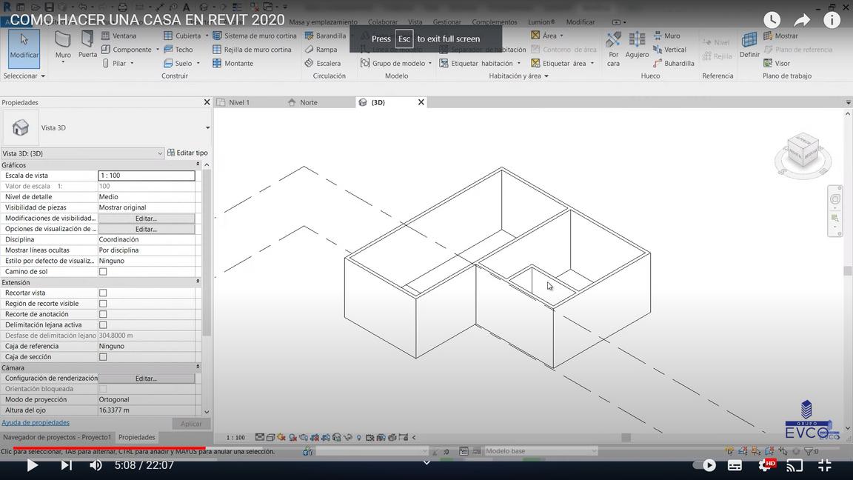The width and height of the screenshot is (853, 480).
Task: Click the Editar tipo button
Action: [187, 153]
